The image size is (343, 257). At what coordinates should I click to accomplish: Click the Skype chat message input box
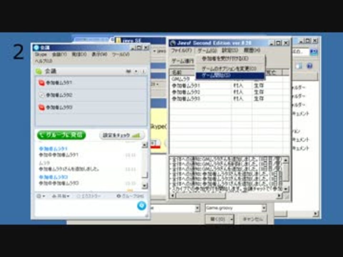86,207
